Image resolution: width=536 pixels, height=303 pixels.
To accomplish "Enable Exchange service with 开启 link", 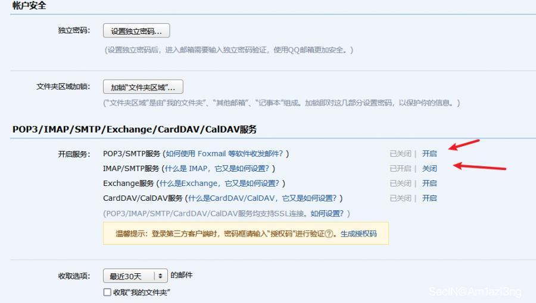I will tap(429, 184).
